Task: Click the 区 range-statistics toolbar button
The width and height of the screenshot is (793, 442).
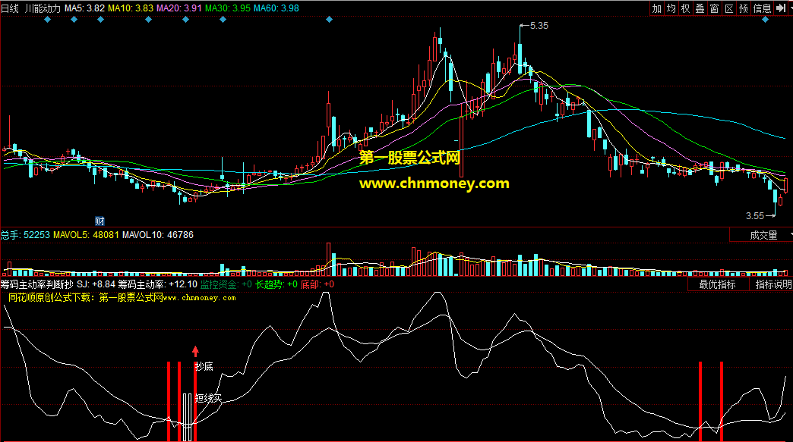Action: 728,8
